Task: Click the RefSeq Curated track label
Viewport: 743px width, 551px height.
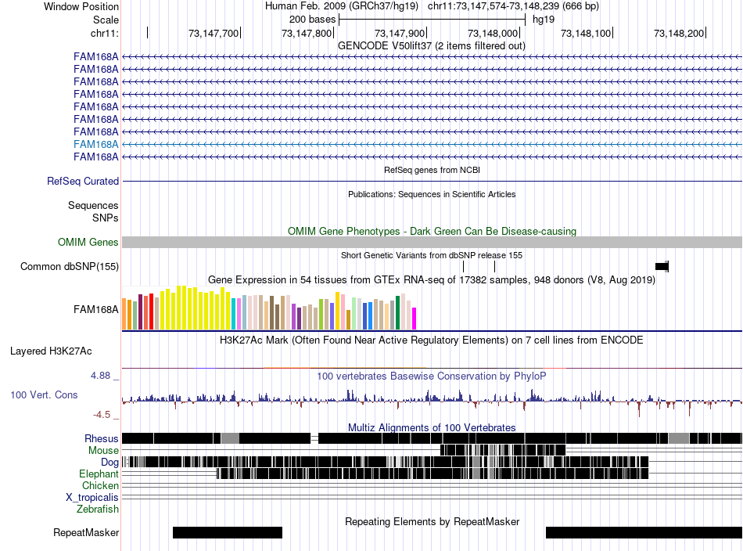Action: 83,181
